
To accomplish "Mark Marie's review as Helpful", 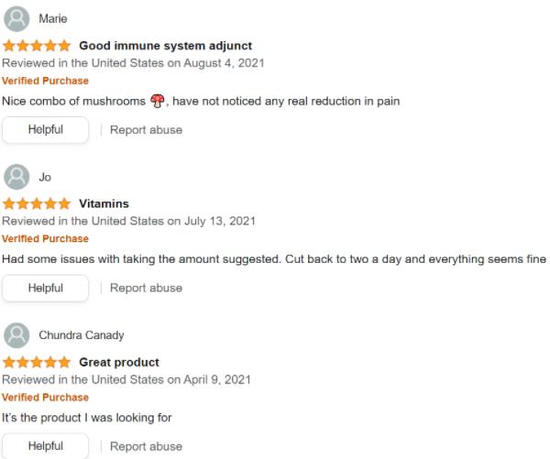I will (45, 130).
